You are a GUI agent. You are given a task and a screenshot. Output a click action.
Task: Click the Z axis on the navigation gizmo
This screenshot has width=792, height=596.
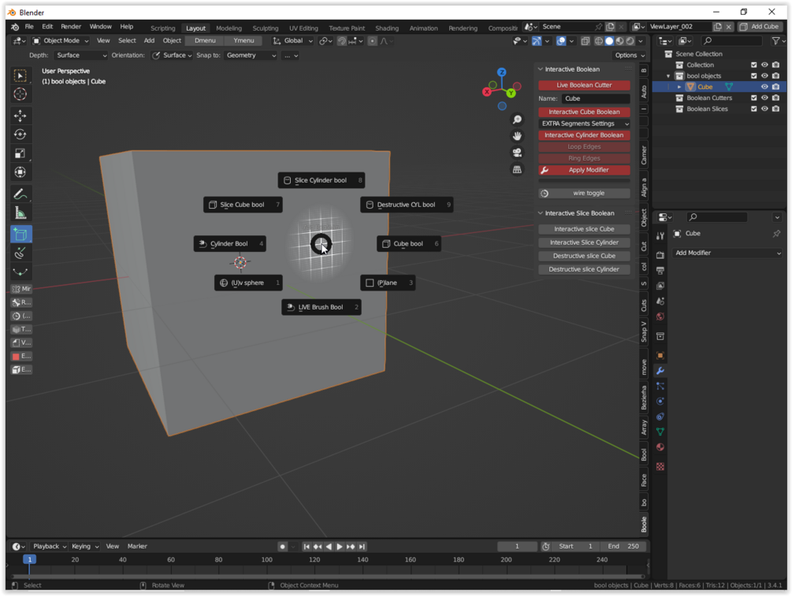[x=501, y=72]
